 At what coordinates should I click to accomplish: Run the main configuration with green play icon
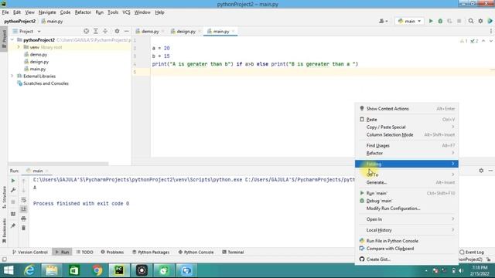coord(431,21)
